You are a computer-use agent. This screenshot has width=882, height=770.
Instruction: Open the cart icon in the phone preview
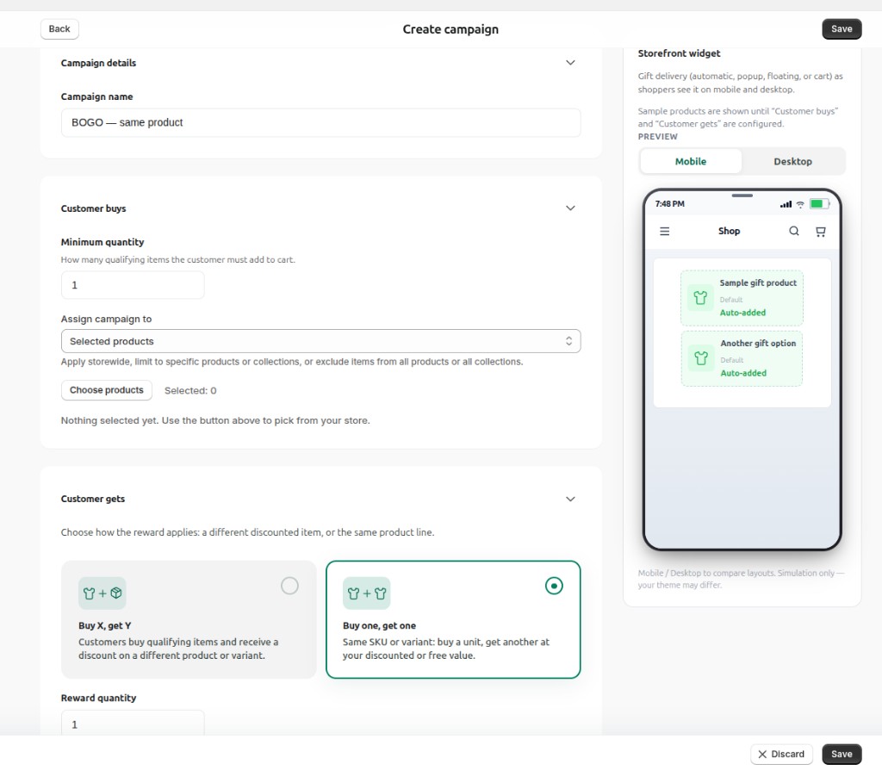(x=820, y=231)
